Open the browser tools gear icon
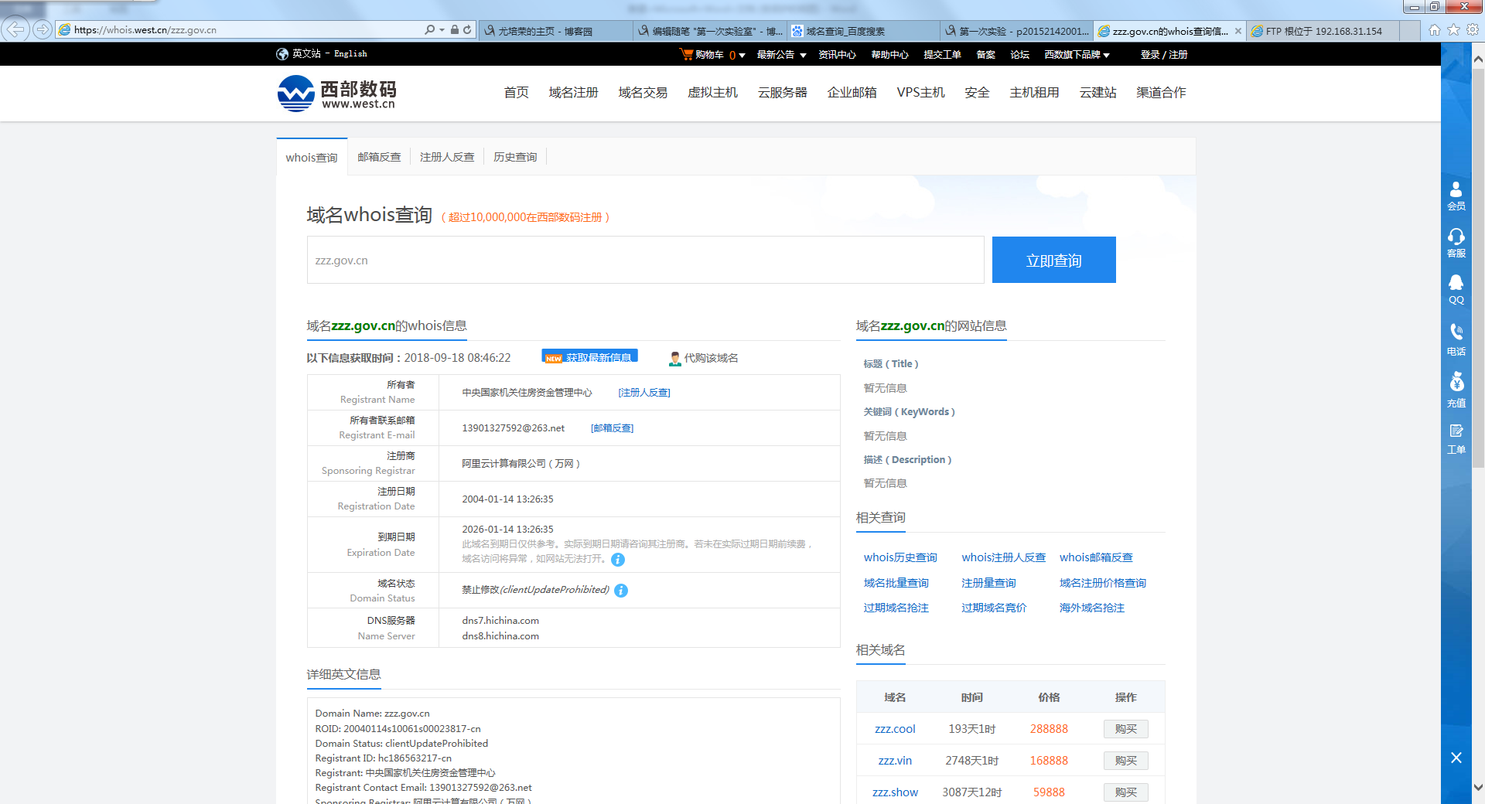Image resolution: width=1485 pixels, height=804 pixels. click(x=1473, y=30)
